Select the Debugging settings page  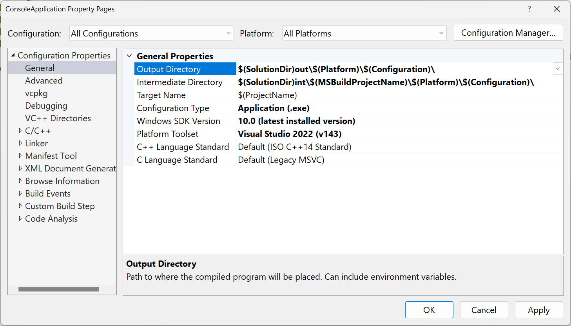pyautogui.click(x=46, y=106)
